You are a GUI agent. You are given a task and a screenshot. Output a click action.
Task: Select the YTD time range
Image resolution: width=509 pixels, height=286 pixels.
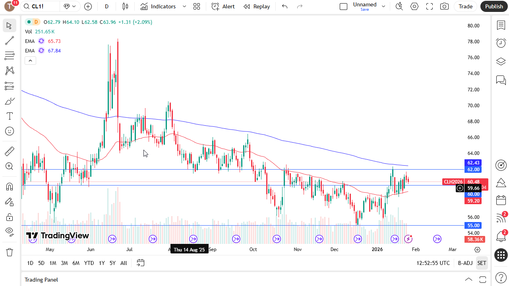point(89,263)
